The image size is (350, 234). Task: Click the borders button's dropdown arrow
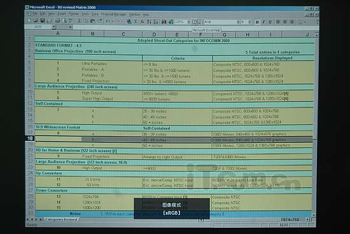(305, 22)
